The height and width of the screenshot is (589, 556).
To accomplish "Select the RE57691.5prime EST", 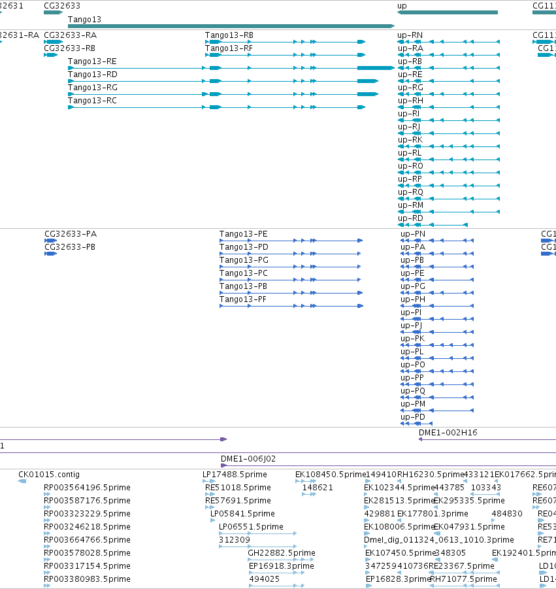I will tap(238, 501).
